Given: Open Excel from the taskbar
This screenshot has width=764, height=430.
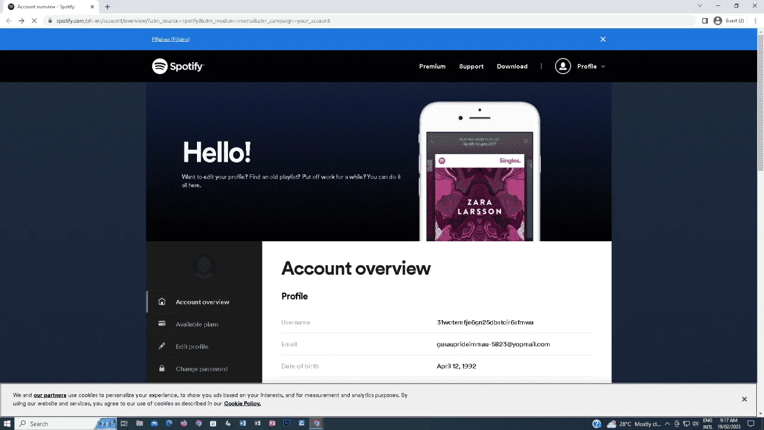Looking at the screenshot, I should coord(258,423).
